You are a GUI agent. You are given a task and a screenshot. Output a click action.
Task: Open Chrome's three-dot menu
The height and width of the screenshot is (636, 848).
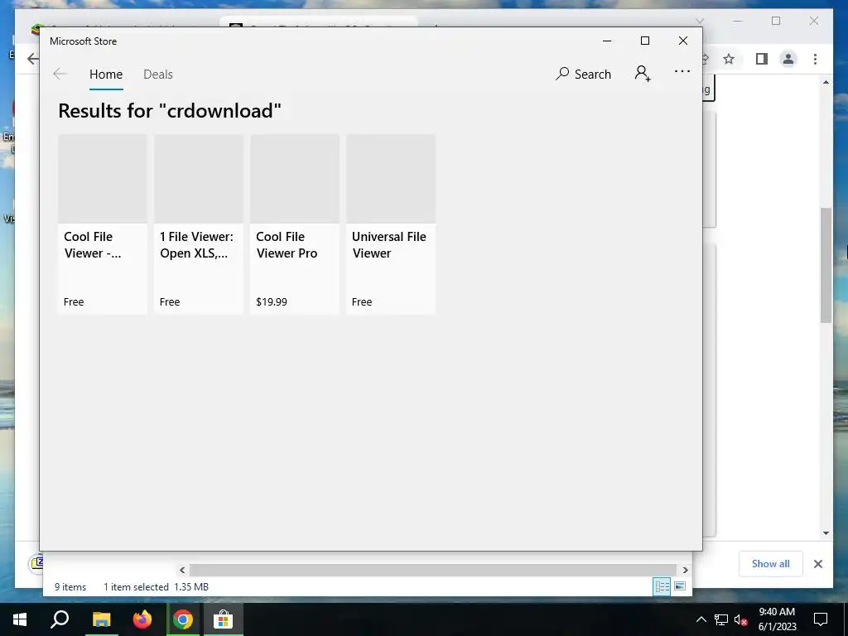[x=816, y=59]
